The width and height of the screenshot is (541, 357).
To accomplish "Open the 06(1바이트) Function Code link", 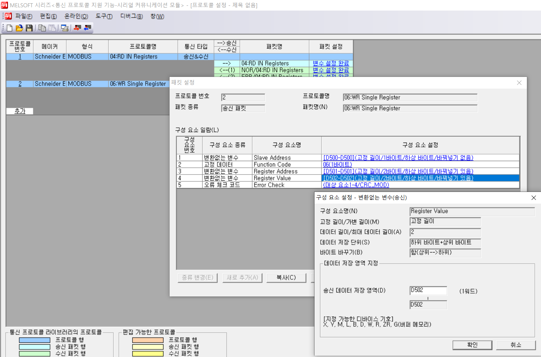I will click(x=337, y=164).
